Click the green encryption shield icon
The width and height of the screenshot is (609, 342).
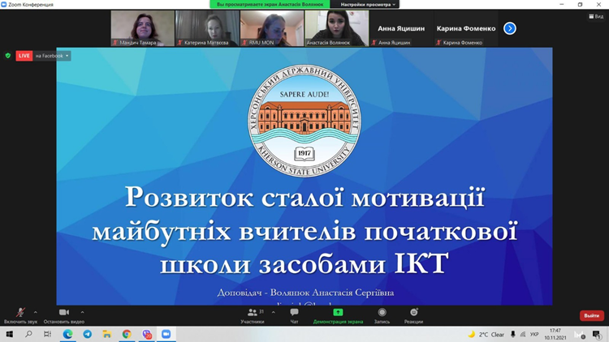(x=8, y=56)
